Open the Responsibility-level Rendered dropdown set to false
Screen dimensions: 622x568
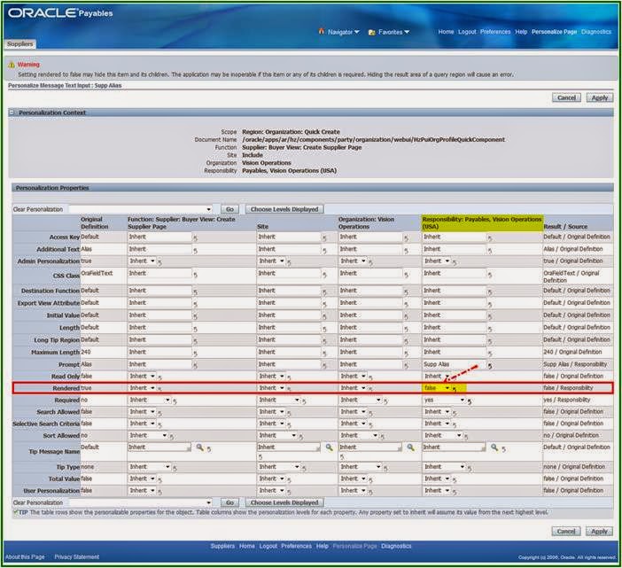point(437,388)
